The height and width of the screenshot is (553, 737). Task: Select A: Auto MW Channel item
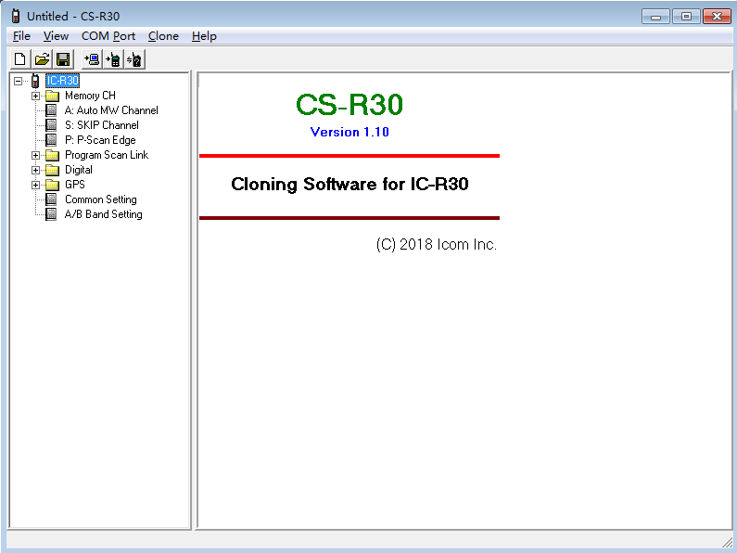click(110, 110)
